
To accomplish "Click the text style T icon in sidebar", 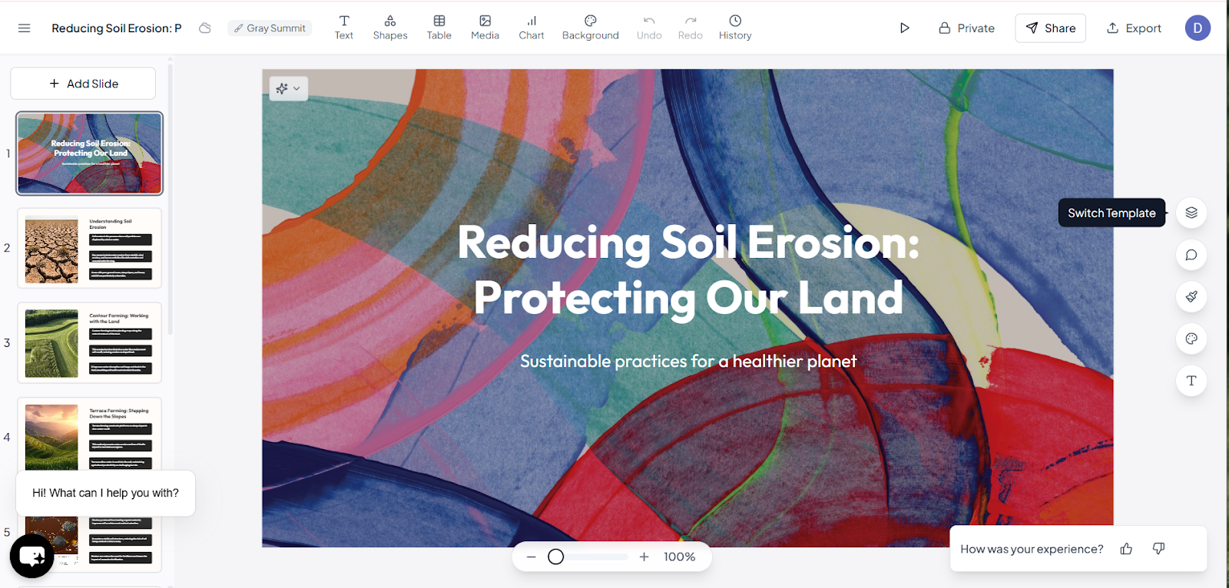I will [1191, 381].
